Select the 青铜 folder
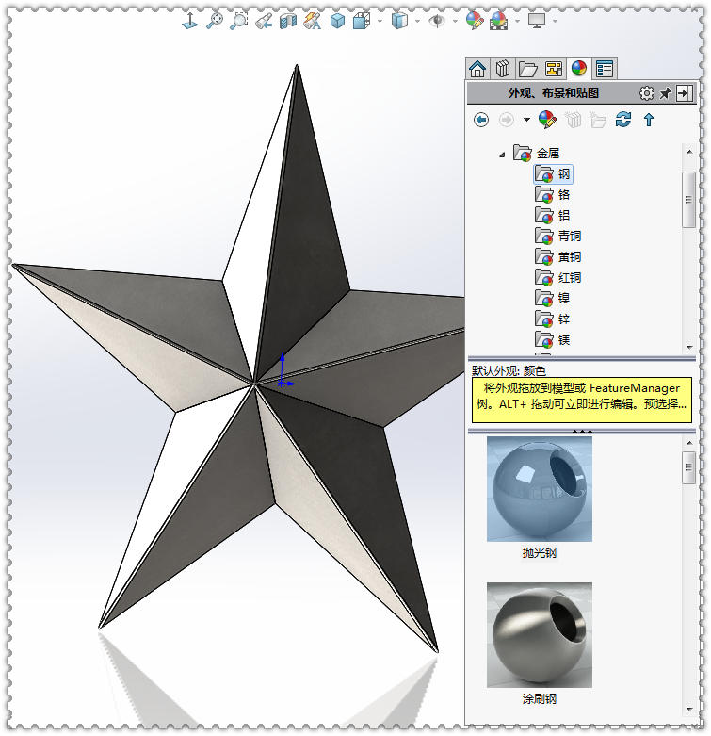Image resolution: width=711 pixels, height=736 pixels. [558, 237]
